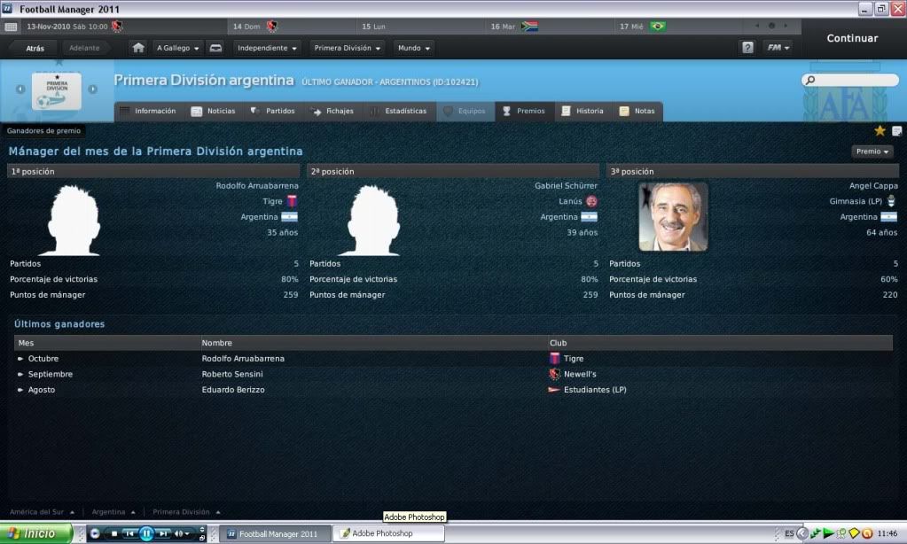
Task: Open Roberto Sensini in the Septiembre row
Action: point(232,374)
